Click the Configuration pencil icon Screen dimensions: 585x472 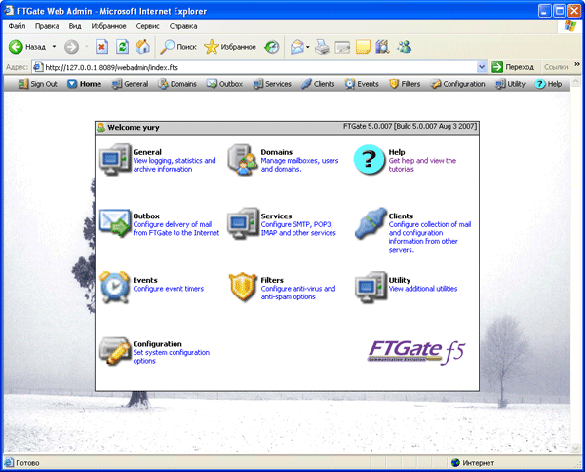tap(114, 351)
